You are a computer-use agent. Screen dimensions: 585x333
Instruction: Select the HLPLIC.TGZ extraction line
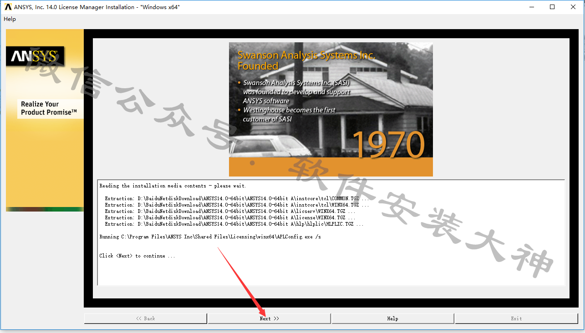point(234,224)
